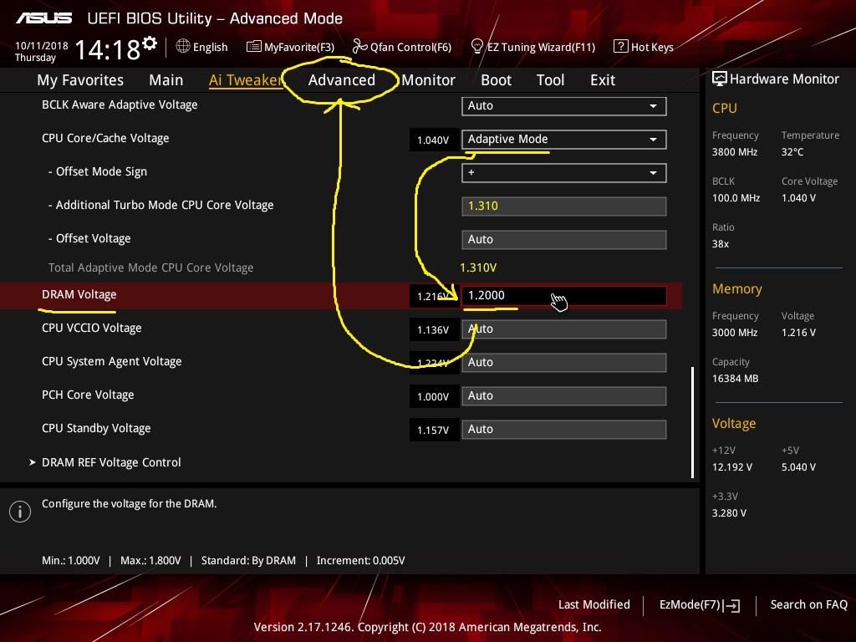This screenshot has height=642, width=856.
Task: Click the 32°C temperature reading
Action: [x=792, y=152]
